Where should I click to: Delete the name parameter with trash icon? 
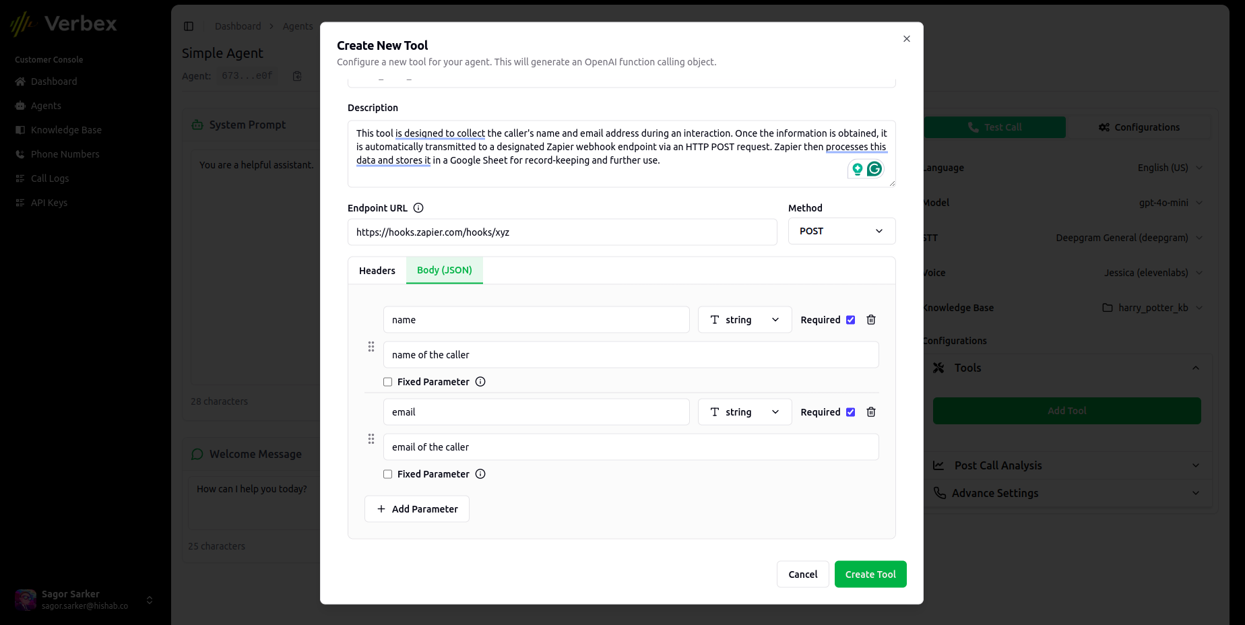pyautogui.click(x=871, y=320)
